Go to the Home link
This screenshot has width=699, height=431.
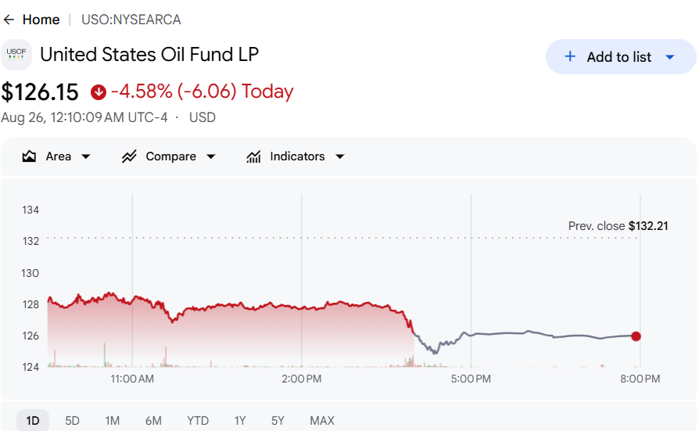click(x=41, y=20)
